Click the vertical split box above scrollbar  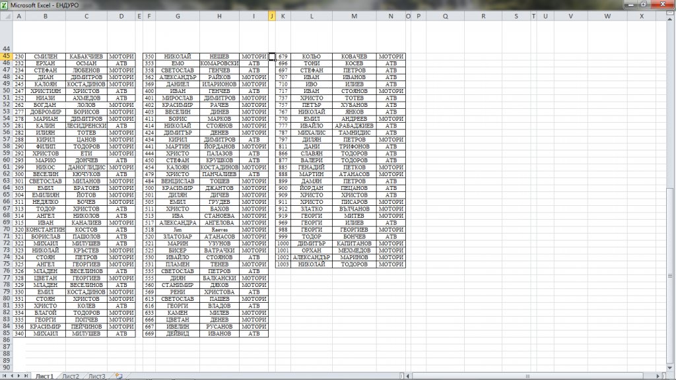[670, 13]
